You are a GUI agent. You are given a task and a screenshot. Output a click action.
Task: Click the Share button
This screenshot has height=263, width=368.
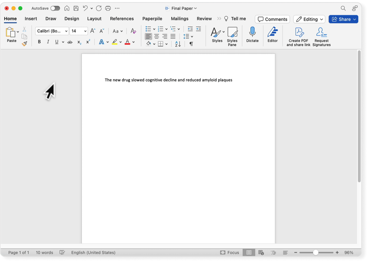343,19
